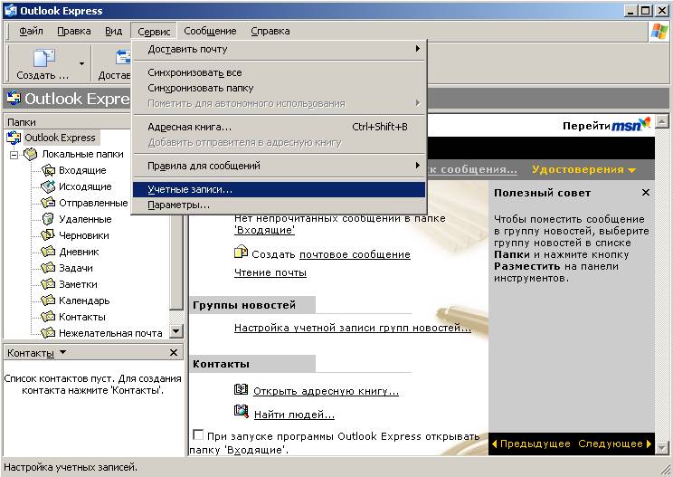Open the Справка menu

pos(270,31)
